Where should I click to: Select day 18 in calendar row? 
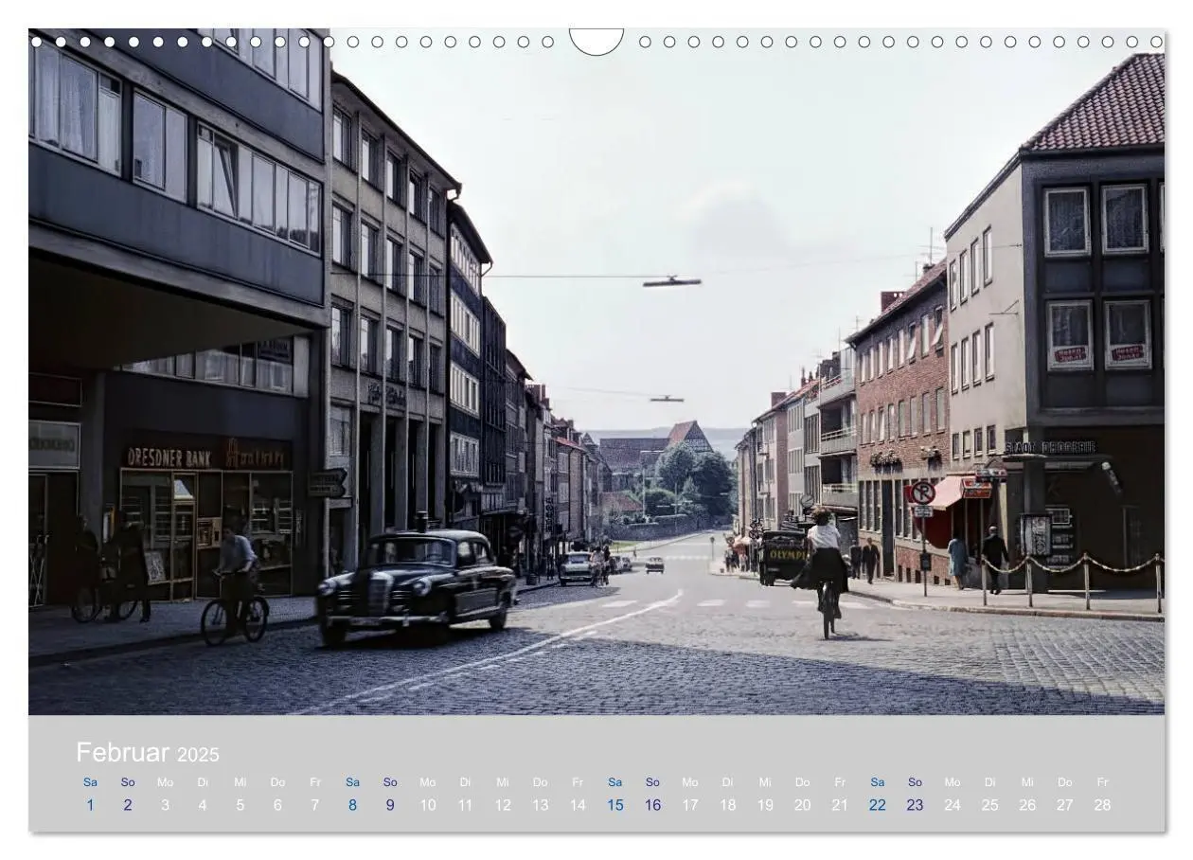[727, 805]
